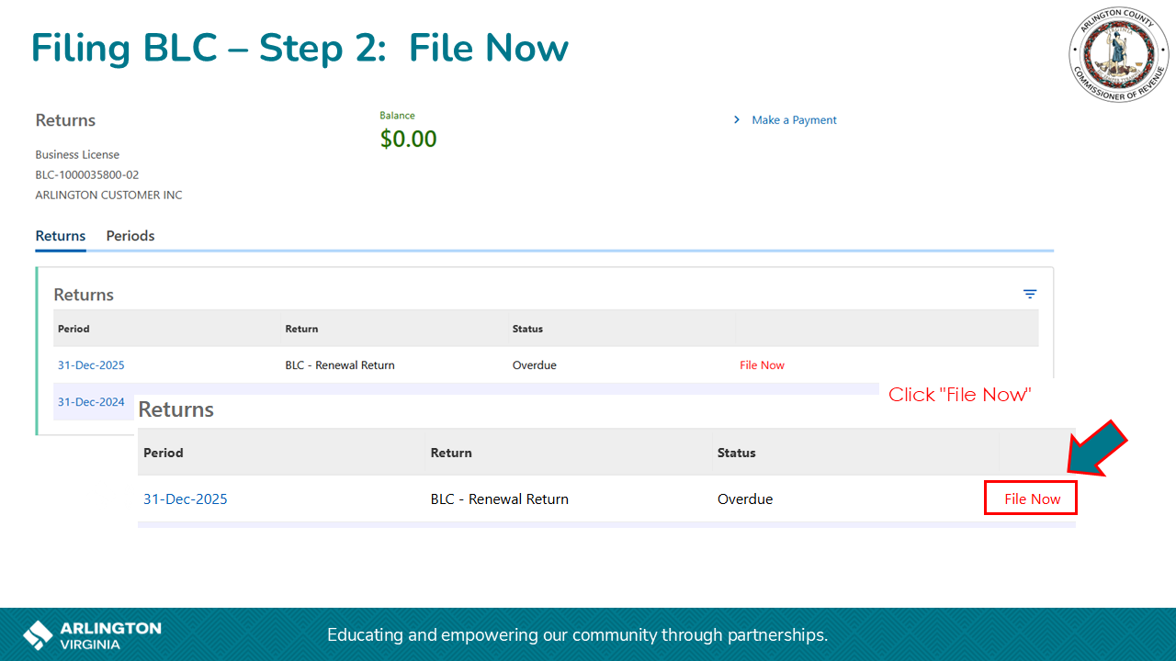Select Overdue status in enlarged table
Screen dimensions: 1176x661
(745, 499)
